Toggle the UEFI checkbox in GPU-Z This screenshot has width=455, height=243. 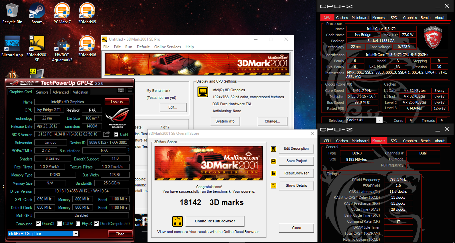(116, 134)
